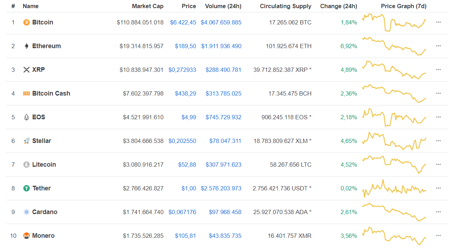Click Cardano supply 25.927.070.538 ADA
The width and height of the screenshot is (453, 247).
tap(282, 212)
